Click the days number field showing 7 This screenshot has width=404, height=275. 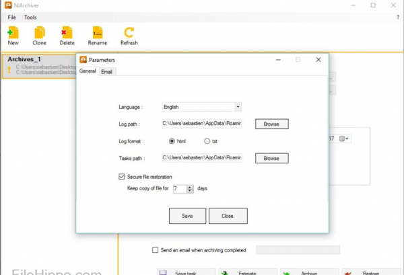180,189
